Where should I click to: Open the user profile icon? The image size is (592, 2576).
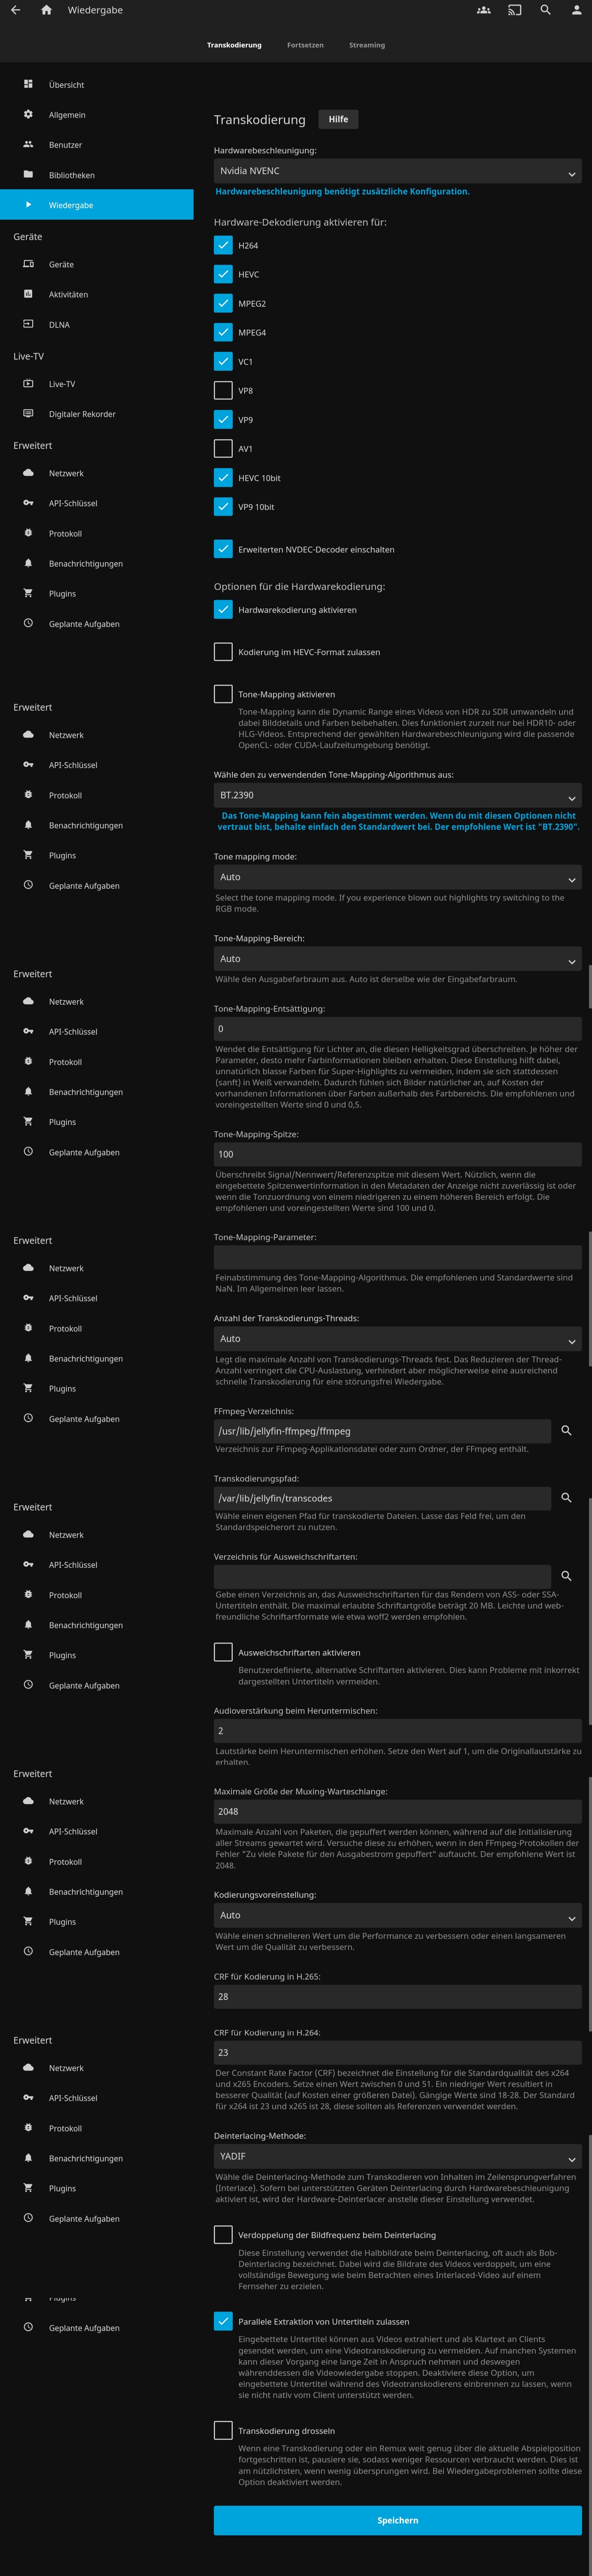(576, 10)
